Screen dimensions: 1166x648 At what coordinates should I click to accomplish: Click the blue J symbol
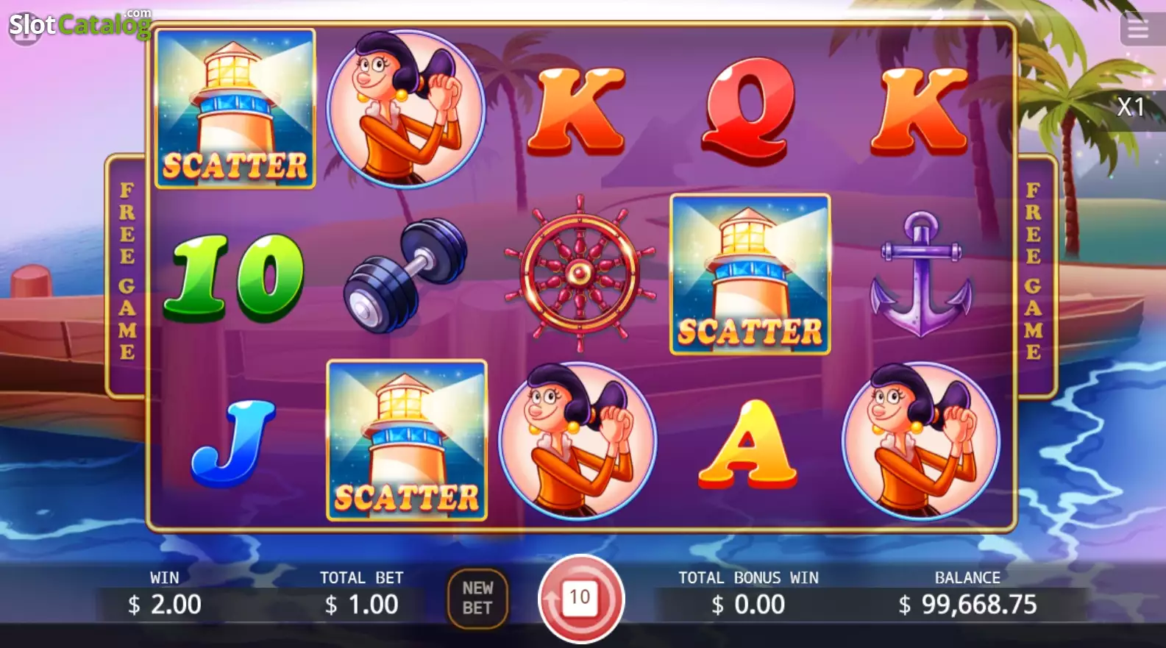[232, 444]
